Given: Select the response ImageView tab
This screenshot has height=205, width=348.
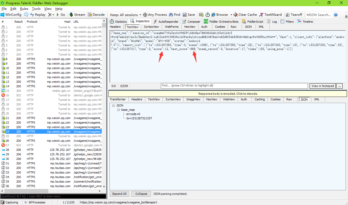Looking at the screenshot, I should [193, 99].
